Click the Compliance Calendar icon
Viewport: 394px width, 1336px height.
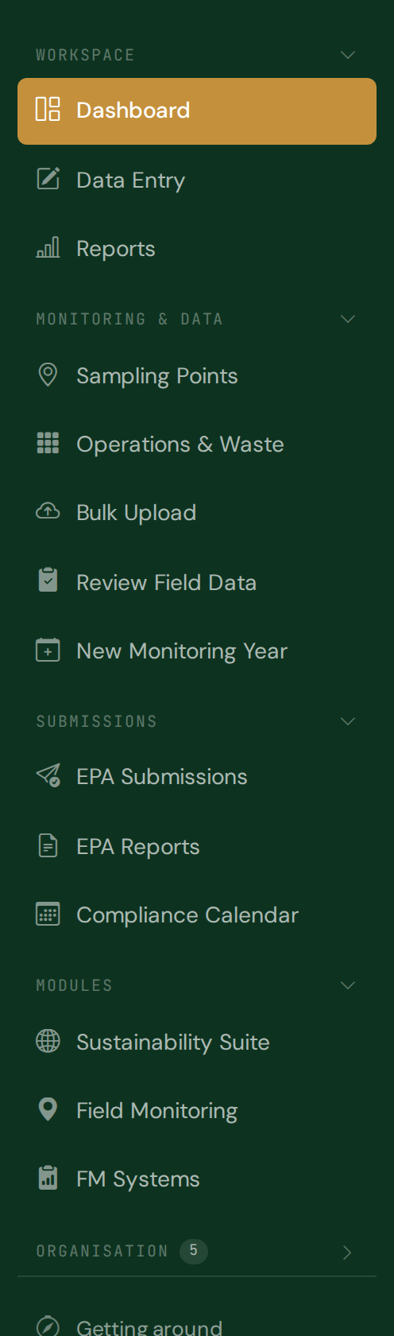48,914
